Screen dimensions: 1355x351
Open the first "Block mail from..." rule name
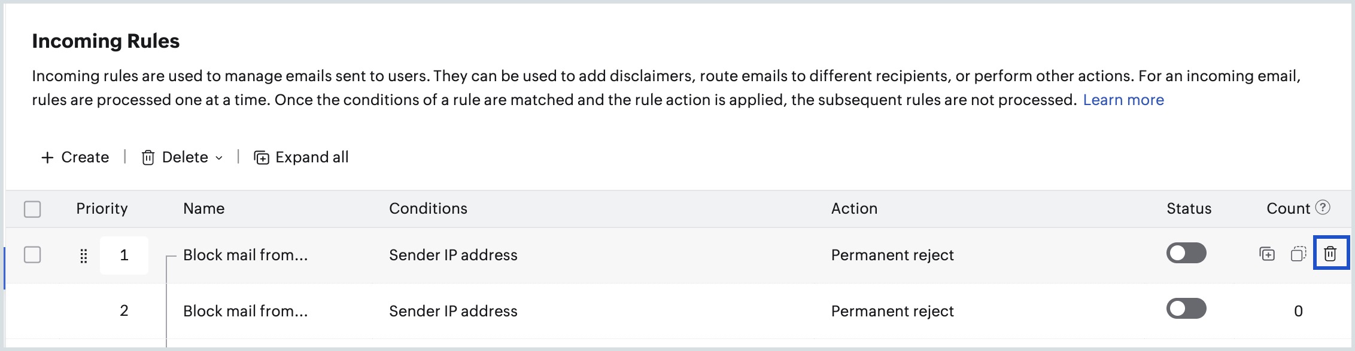245,255
